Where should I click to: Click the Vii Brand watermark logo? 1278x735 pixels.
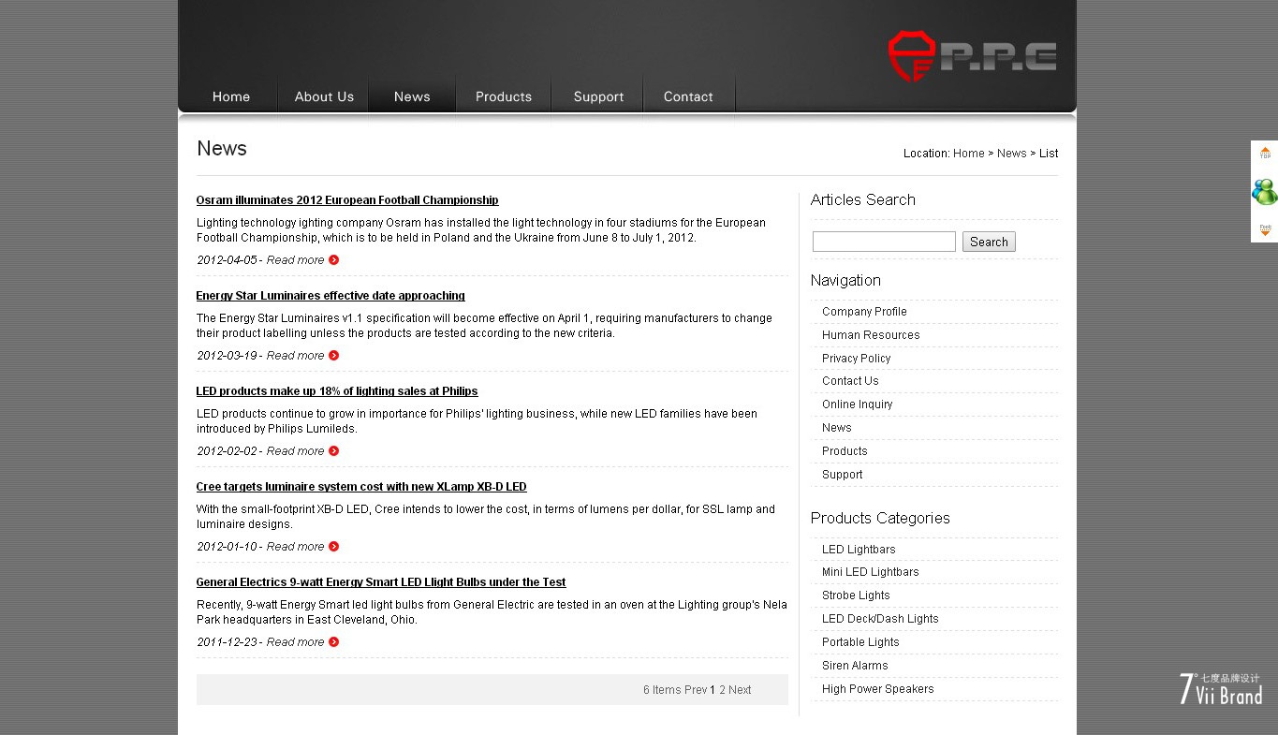[x=1220, y=689]
